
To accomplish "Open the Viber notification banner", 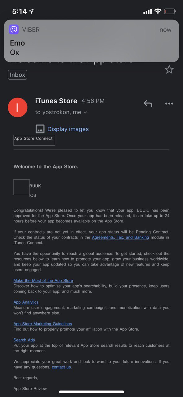I will 91,41.
